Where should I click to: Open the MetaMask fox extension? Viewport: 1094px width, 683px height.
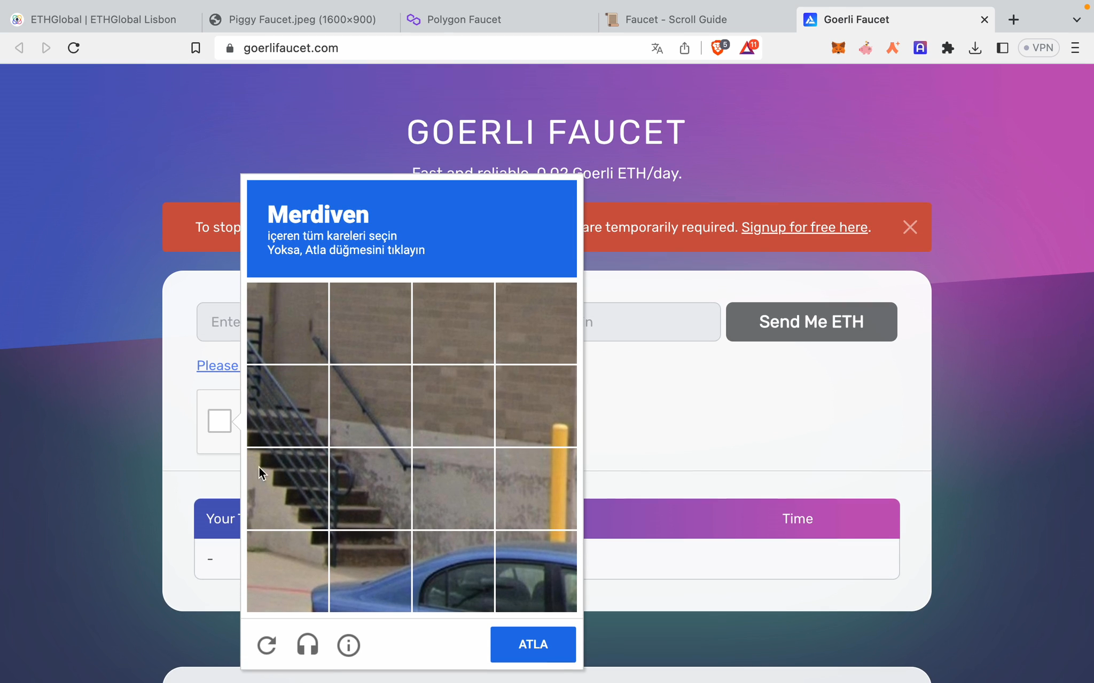coord(838,48)
